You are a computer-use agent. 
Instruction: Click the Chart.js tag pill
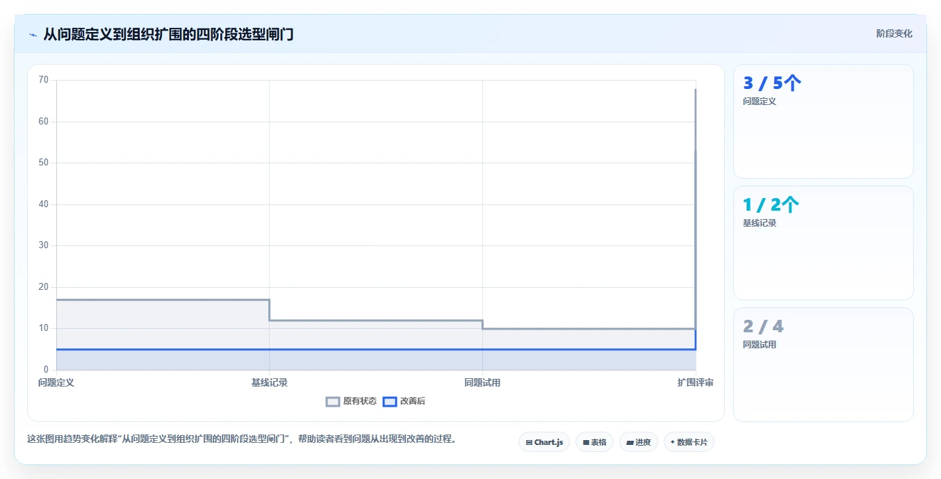point(544,442)
